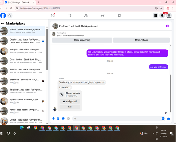Open a new browser tab

[39, 2]
